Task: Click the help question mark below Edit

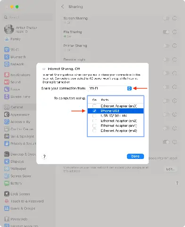Action: 177,183
